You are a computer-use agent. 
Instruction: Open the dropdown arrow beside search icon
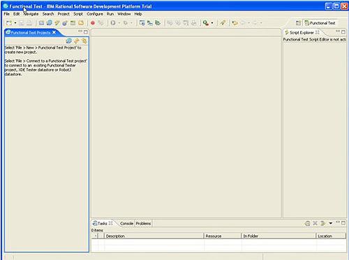tap(212, 23)
